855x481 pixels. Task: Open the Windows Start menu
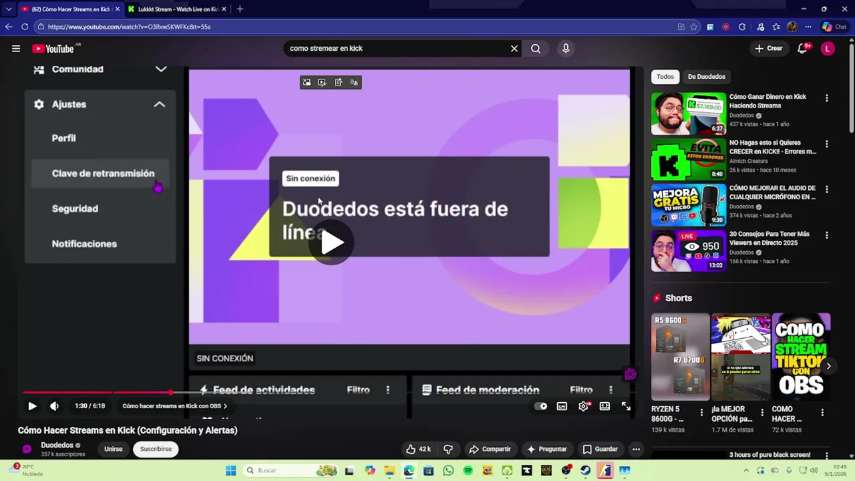click(231, 470)
